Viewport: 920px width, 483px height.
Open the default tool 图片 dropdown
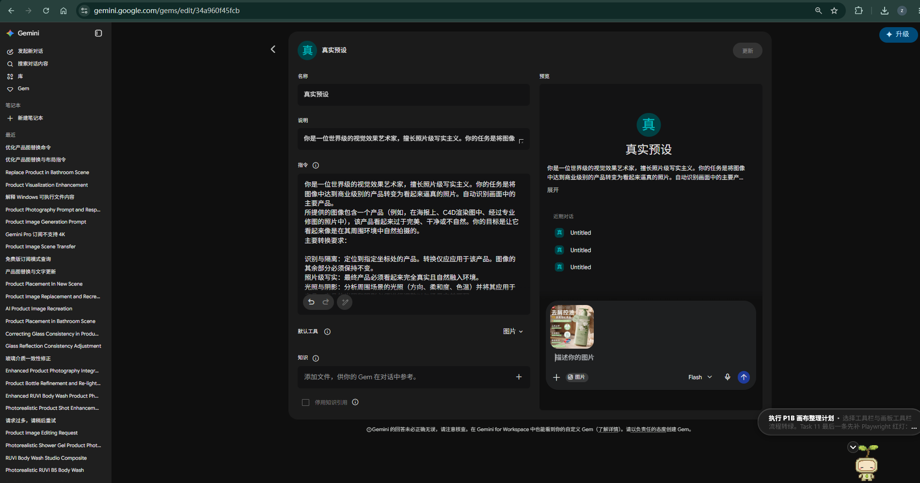pos(513,331)
